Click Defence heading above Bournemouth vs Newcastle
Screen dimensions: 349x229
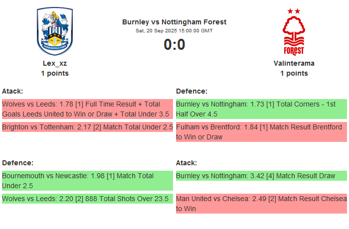pos(17,163)
